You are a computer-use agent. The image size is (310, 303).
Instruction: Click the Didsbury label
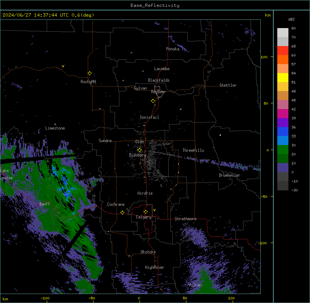tap(137, 155)
